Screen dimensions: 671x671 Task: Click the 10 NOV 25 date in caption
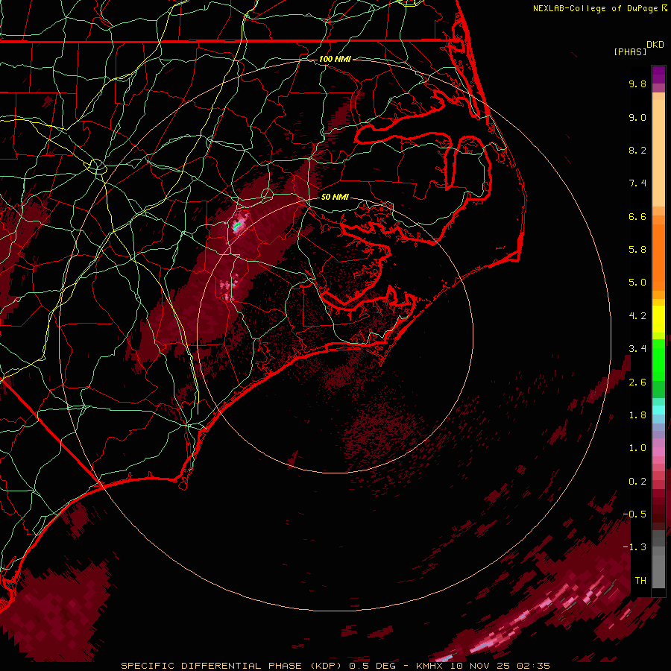click(x=481, y=666)
